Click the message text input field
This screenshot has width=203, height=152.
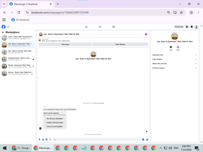pyautogui.click(x=97, y=139)
